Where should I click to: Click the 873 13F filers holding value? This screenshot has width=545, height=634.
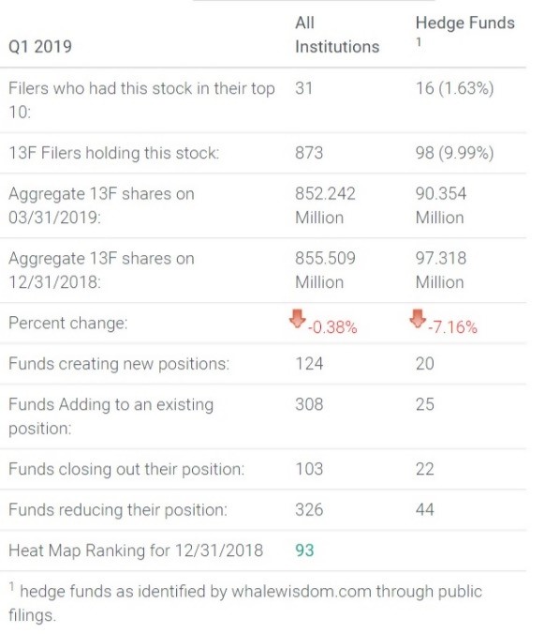pyautogui.click(x=309, y=153)
